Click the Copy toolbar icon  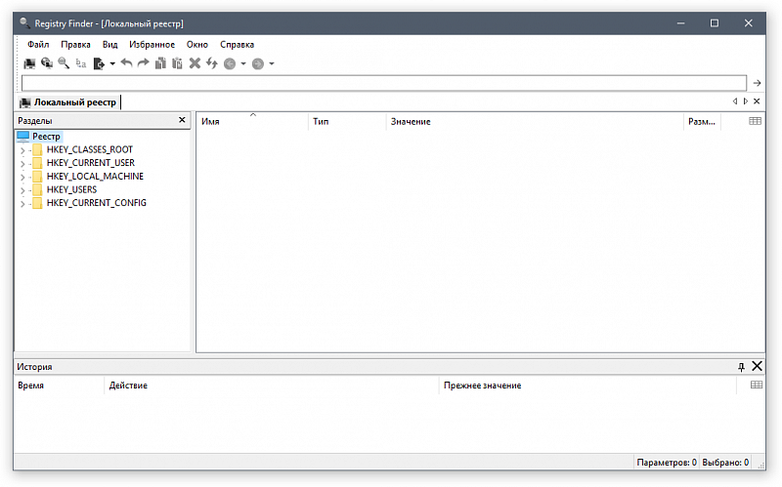(160, 63)
